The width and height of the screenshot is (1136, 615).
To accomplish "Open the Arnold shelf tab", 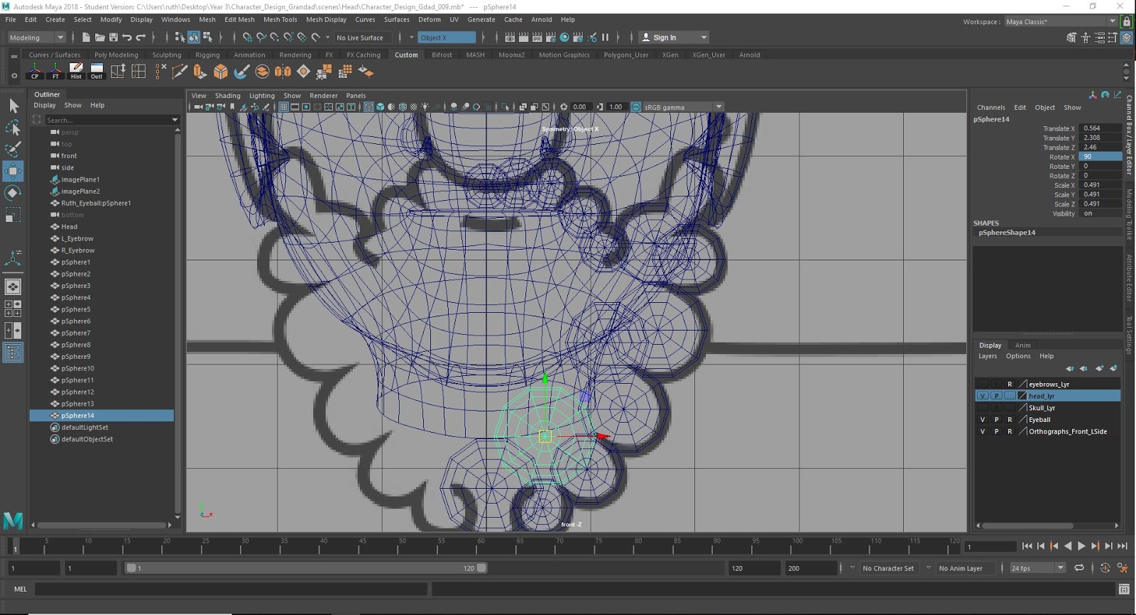I will [x=749, y=55].
